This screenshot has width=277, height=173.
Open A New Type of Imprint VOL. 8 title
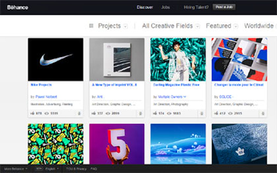[x=114, y=85]
